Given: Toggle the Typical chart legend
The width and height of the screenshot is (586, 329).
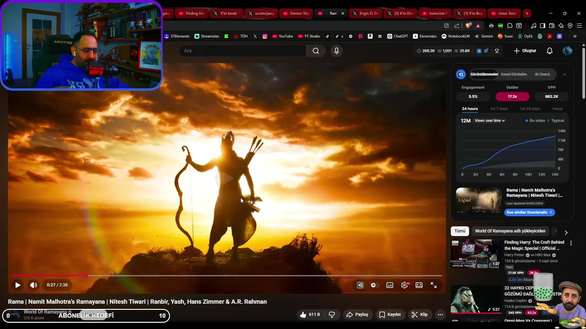Looking at the screenshot, I should pyautogui.click(x=556, y=121).
